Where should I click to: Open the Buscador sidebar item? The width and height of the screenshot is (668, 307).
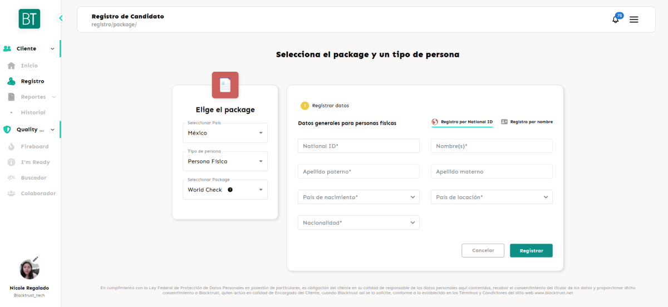tap(33, 177)
